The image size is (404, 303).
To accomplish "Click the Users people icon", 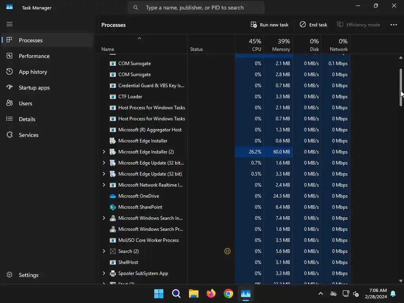I will 9,103.
